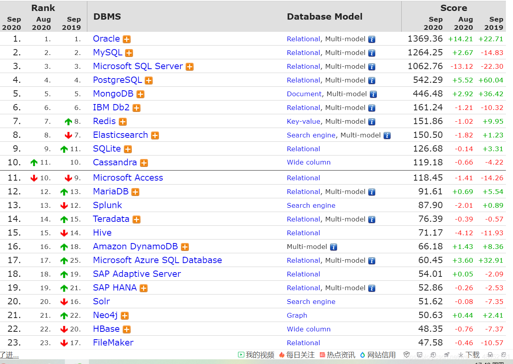Click the plus icon beside MariaDB
The image size is (513, 364).
click(x=135, y=192)
